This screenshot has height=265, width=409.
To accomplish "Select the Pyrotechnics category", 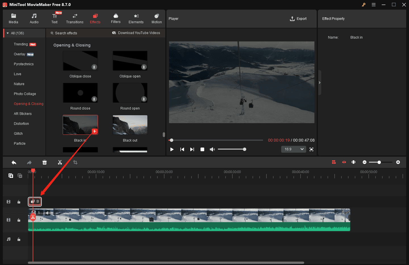I will 24,64.
